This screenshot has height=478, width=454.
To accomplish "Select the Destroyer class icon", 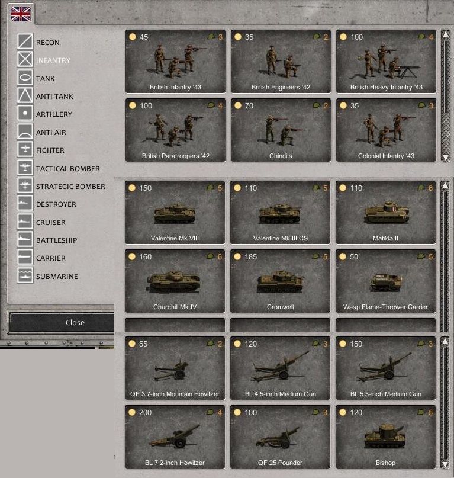I will [x=25, y=203].
